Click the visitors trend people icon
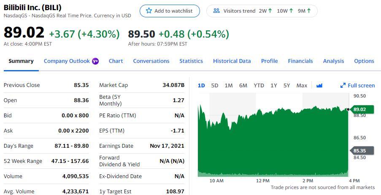The image size is (381, 195). (x=216, y=11)
